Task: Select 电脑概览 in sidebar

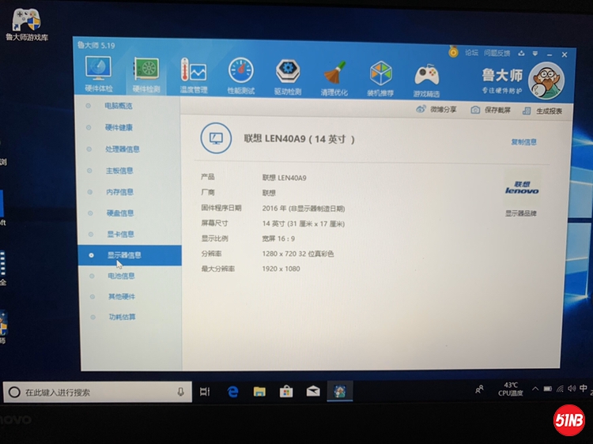Action: click(119, 106)
